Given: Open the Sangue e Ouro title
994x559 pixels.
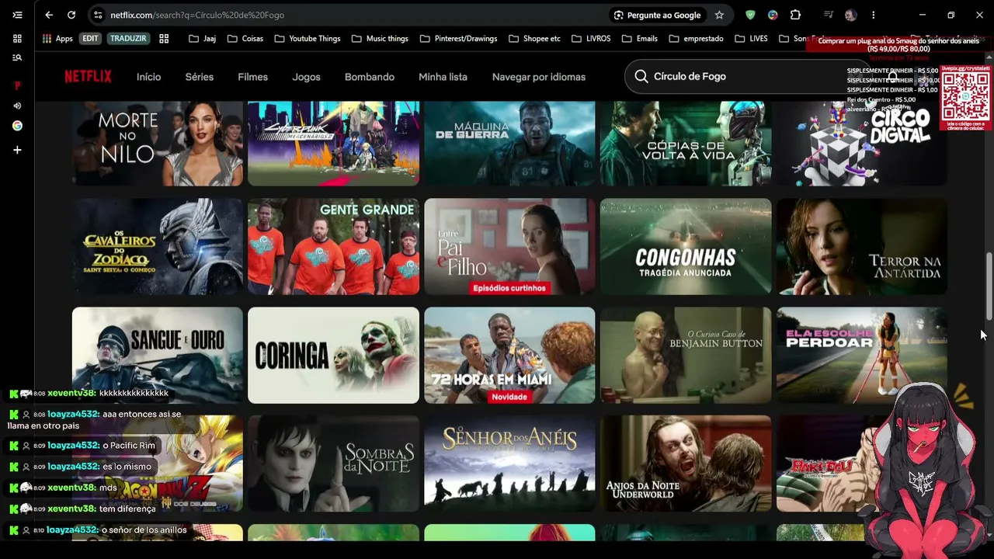Looking at the screenshot, I should point(158,356).
